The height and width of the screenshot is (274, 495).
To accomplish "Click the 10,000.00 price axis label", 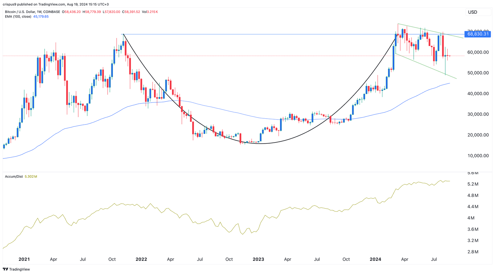I will point(478,156).
